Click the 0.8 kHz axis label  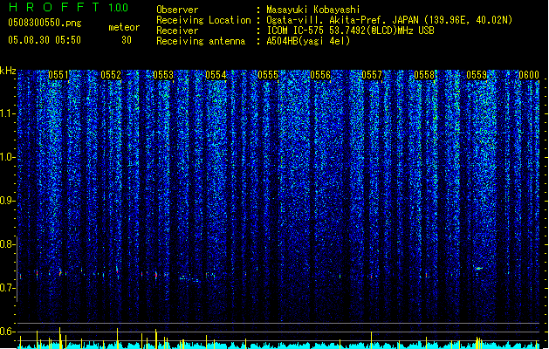(6, 244)
